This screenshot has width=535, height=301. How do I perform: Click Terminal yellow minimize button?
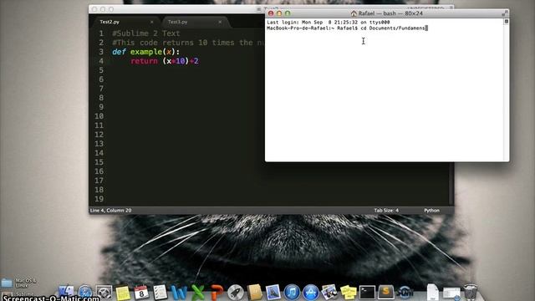[x=279, y=13]
